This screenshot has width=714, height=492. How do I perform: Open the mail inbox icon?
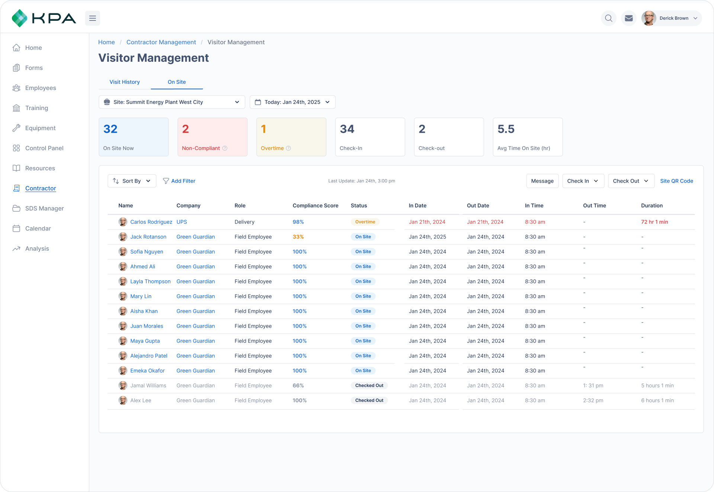[x=629, y=18]
